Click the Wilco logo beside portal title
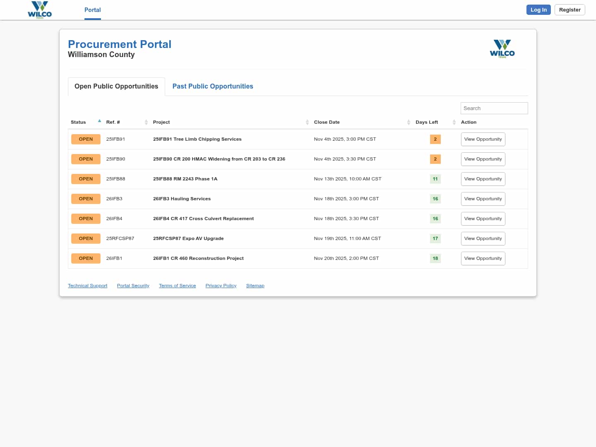 click(x=502, y=48)
